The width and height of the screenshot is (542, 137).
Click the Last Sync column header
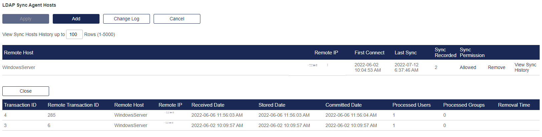(405, 53)
